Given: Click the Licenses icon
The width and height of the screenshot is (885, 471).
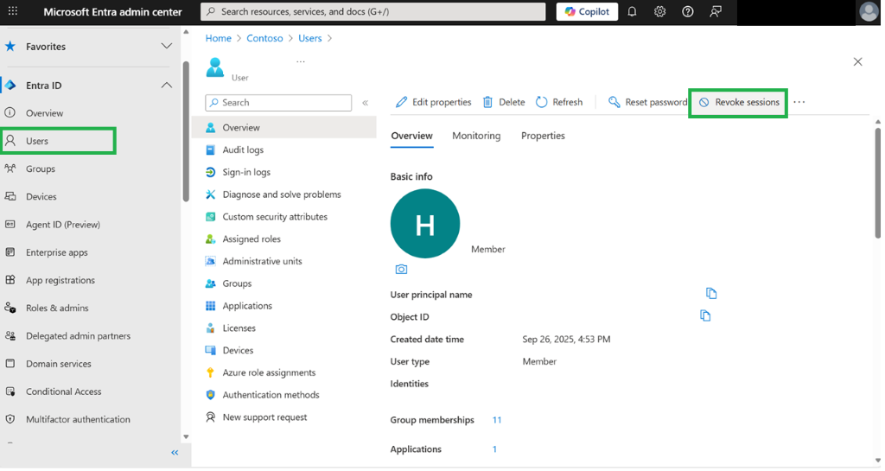Looking at the screenshot, I should tap(211, 328).
